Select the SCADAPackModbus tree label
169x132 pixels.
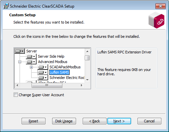(65, 67)
